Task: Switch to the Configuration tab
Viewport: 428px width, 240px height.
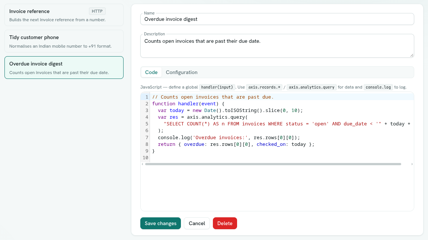Action: pyautogui.click(x=182, y=72)
